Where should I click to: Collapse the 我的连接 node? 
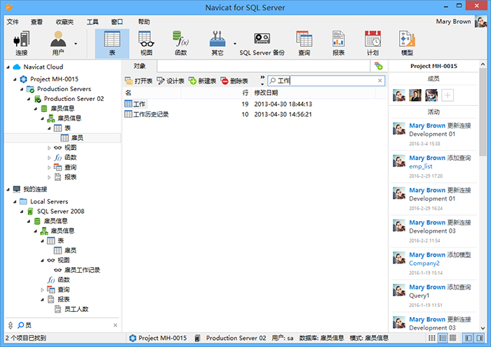click(8, 189)
